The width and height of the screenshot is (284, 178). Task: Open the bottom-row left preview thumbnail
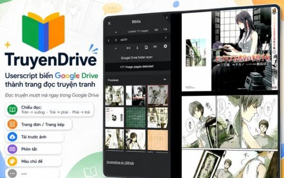coord(115,139)
